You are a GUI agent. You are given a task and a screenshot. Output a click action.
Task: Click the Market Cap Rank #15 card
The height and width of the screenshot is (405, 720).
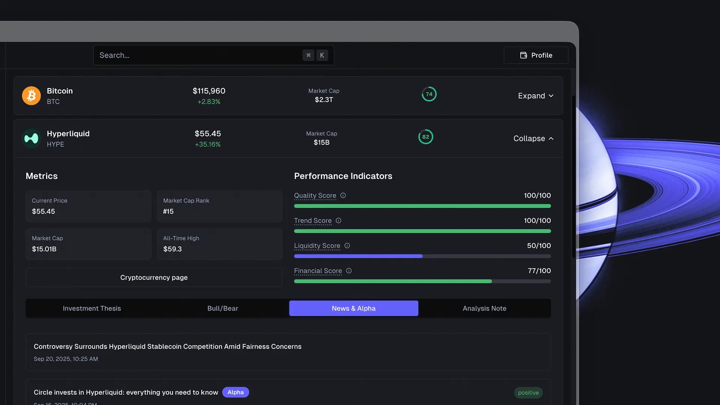219,206
